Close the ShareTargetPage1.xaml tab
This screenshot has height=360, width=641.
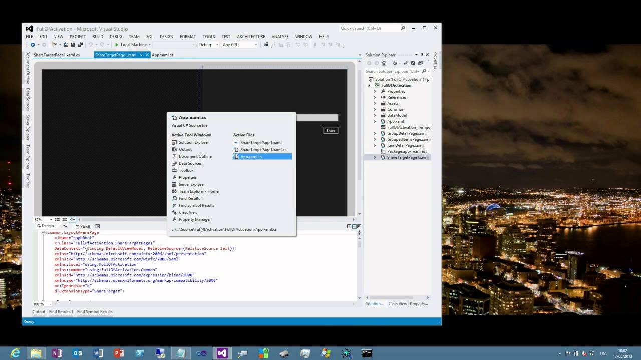click(x=147, y=55)
